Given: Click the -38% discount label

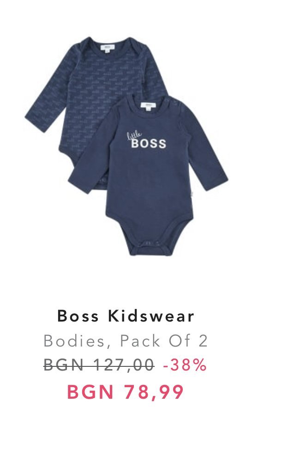Looking at the screenshot, I should click(185, 365).
